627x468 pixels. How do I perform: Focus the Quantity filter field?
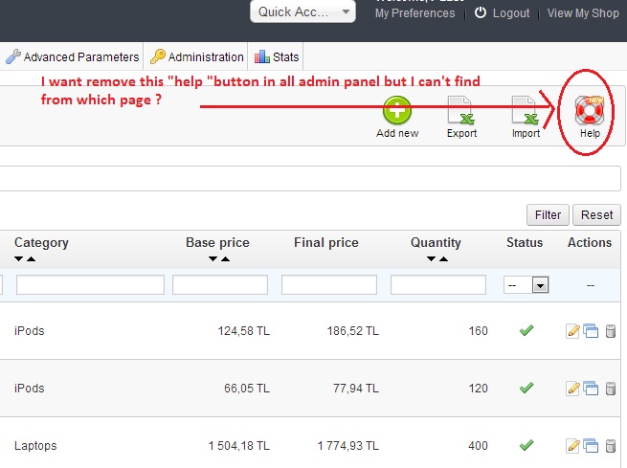tap(438, 284)
